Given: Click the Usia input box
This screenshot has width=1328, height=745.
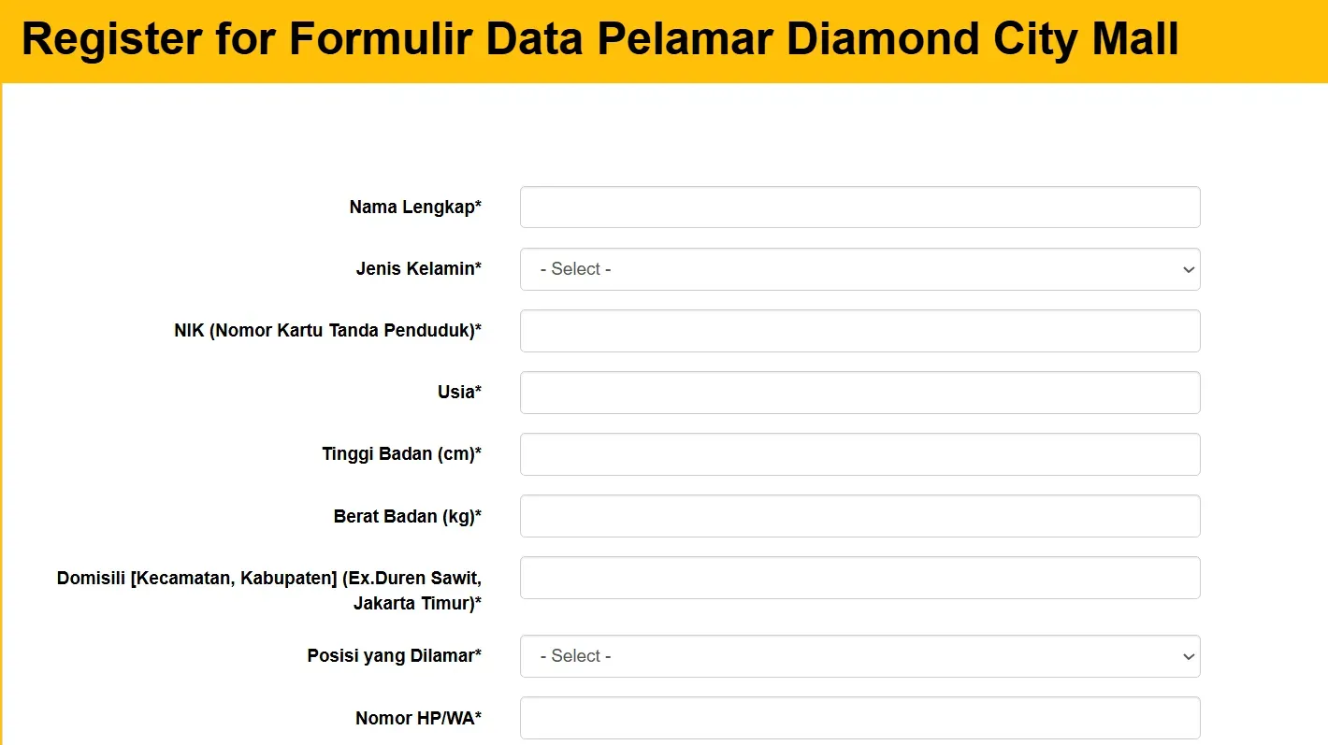Looking at the screenshot, I should coord(859,393).
